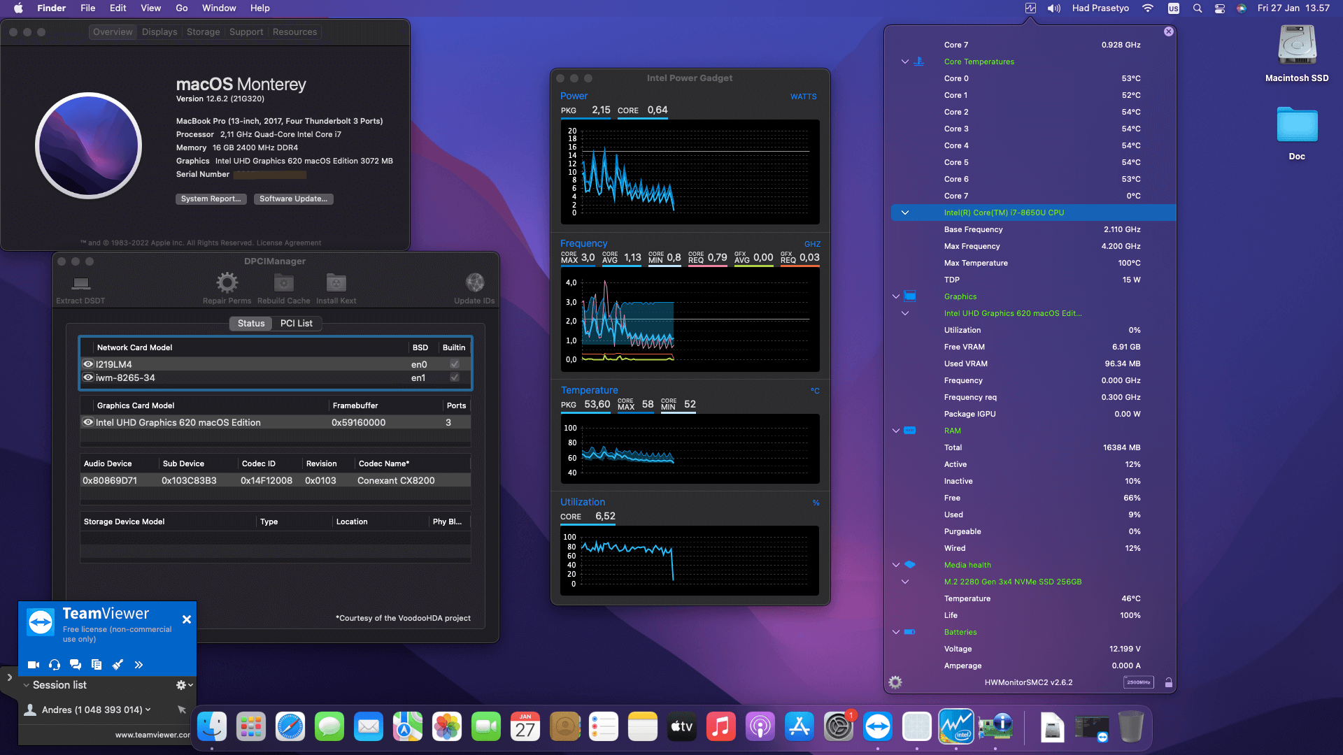This screenshot has height=755, width=1343.
Task: Select Conexant CX8200 audio device row
Action: (276, 480)
